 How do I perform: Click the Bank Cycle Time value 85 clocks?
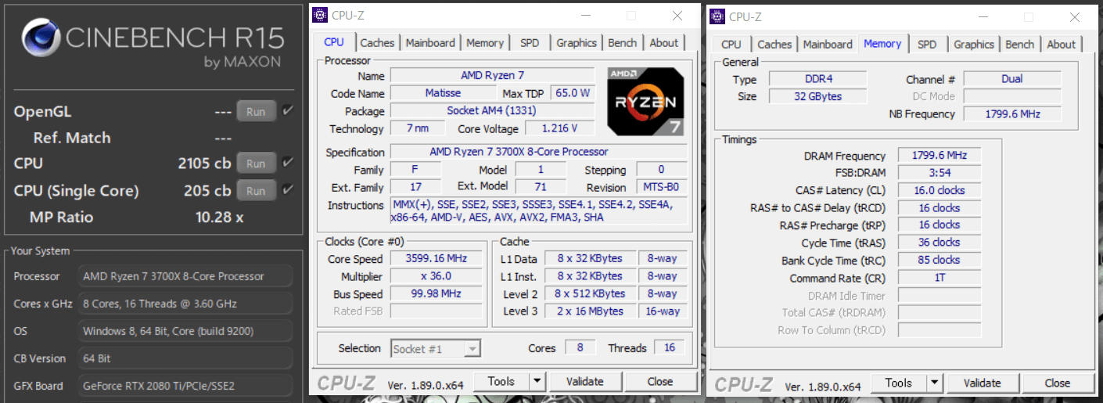[939, 260]
